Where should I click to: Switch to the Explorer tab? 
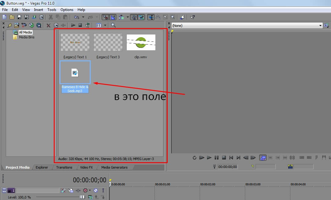point(42,167)
